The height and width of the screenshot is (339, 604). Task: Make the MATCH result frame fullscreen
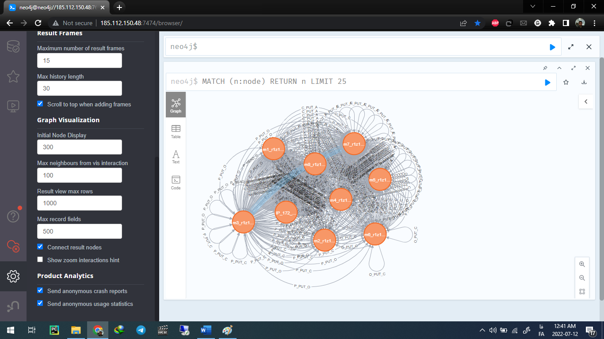pos(573,68)
